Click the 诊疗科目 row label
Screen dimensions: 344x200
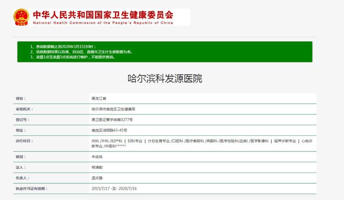[24, 141]
